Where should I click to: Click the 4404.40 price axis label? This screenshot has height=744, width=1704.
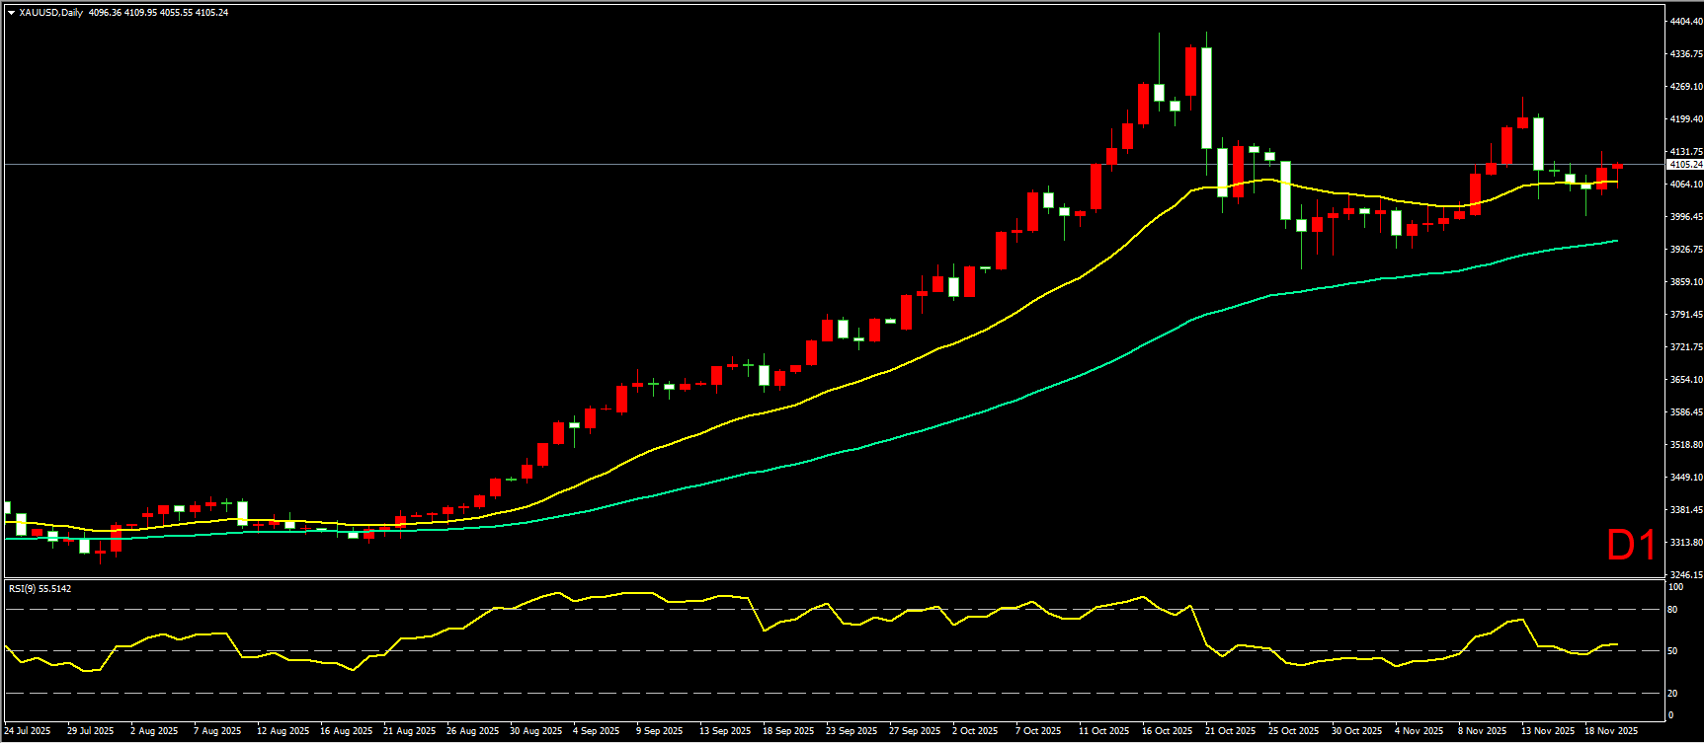click(x=1685, y=22)
